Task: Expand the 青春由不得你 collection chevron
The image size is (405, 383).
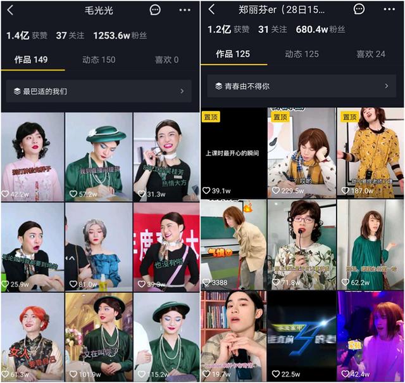Action: (x=386, y=86)
